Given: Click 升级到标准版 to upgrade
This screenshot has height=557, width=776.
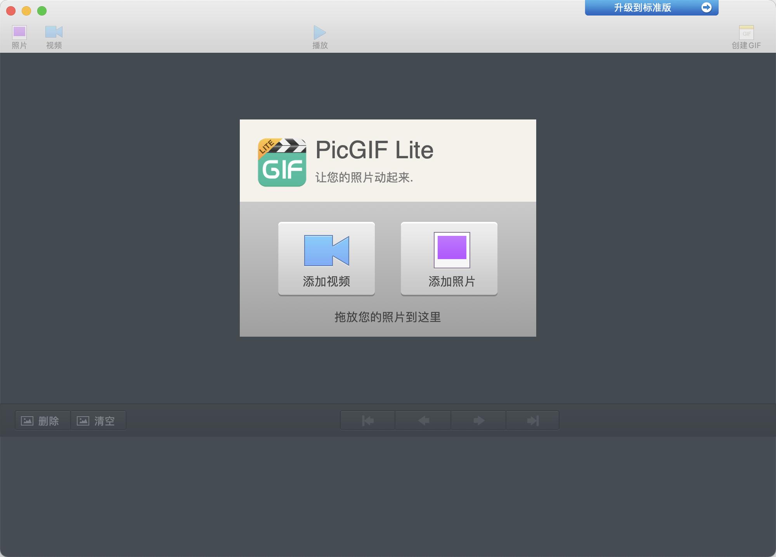Looking at the screenshot, I should point(642,7).
